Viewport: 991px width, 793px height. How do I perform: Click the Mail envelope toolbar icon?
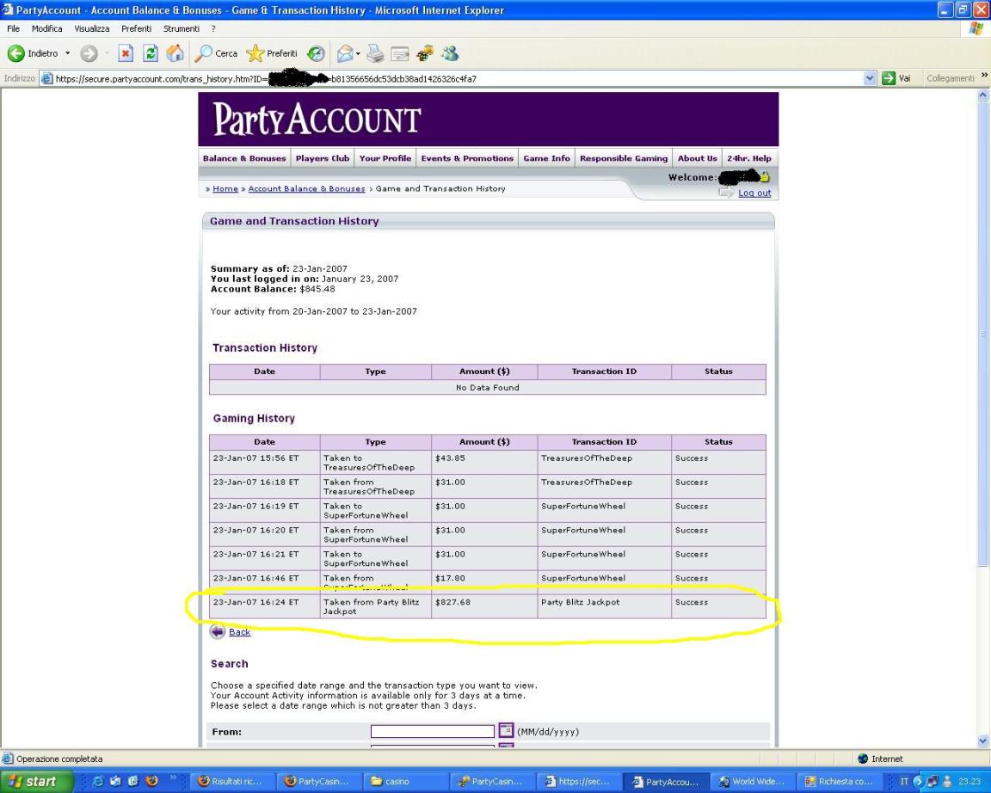[345, 53]
